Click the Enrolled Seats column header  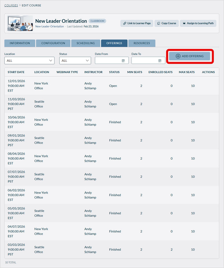(160, 72)
